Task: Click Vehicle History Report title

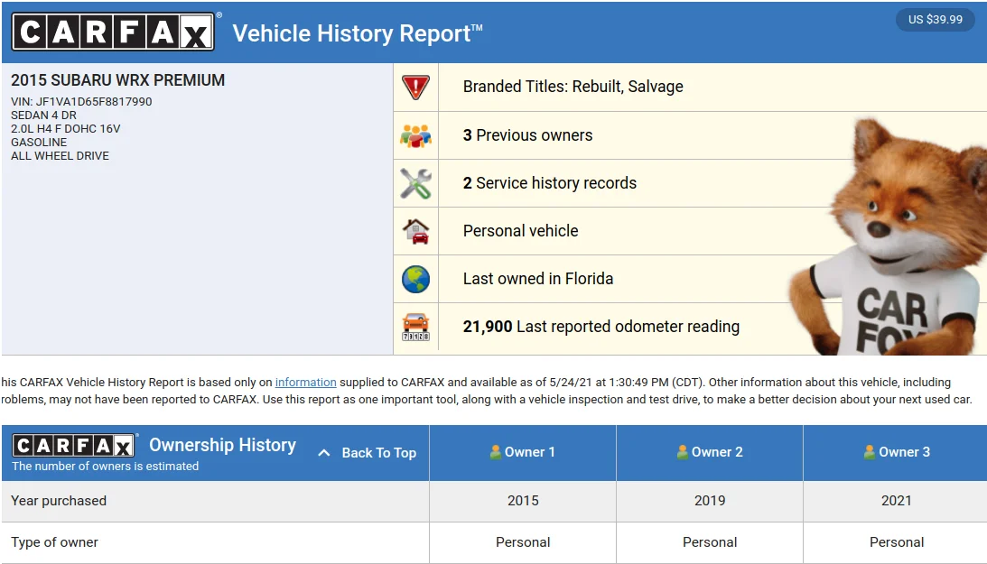Action: point(358,33)
